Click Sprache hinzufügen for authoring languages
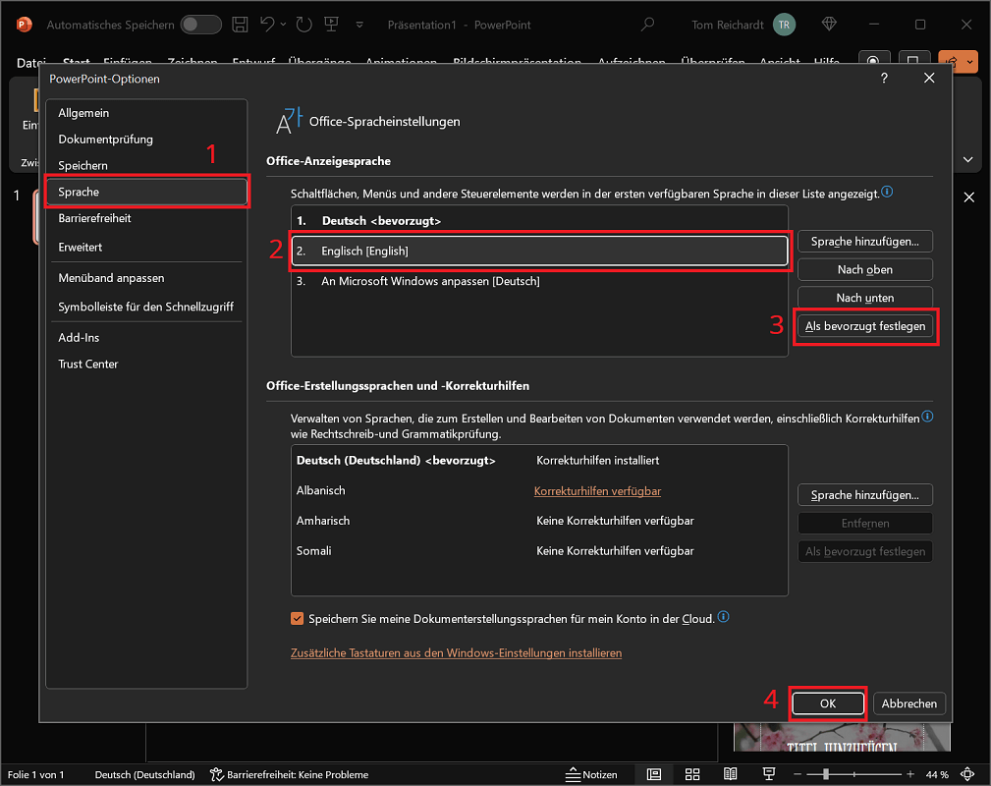This screenshot has height=786, width=991. 864,495
